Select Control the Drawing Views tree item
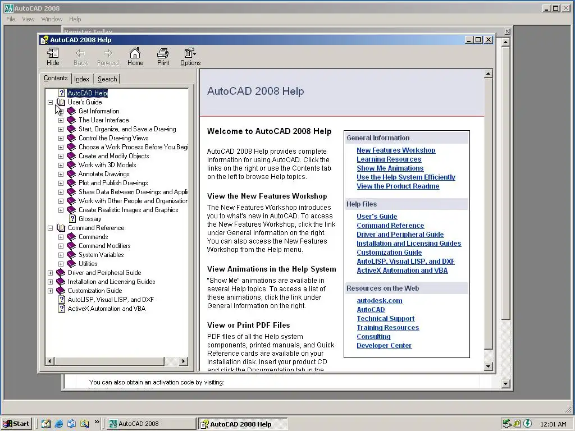 point(113,138)
